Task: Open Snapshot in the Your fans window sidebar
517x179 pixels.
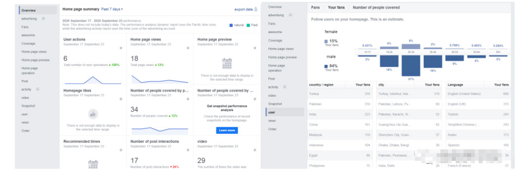Action: [275, 104]
